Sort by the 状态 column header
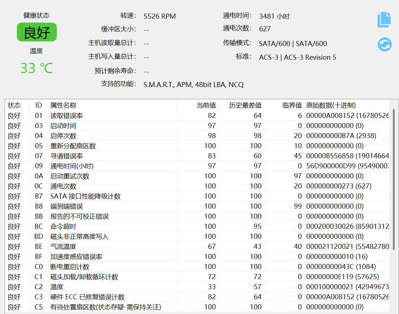The width and height of the screenshot is (399, 314). pyautogui.click(x=14, y=105)
